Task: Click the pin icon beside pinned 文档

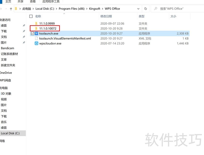Action: [24, 37]
